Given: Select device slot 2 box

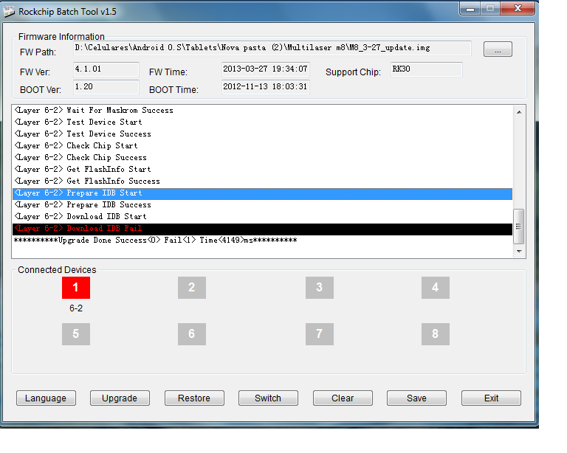Looking at the screenshot, I should 191,288.
